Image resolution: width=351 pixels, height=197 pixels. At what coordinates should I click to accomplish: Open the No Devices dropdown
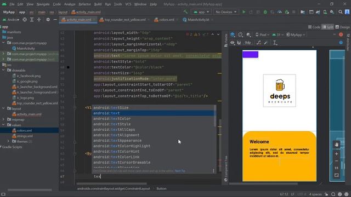225,12
